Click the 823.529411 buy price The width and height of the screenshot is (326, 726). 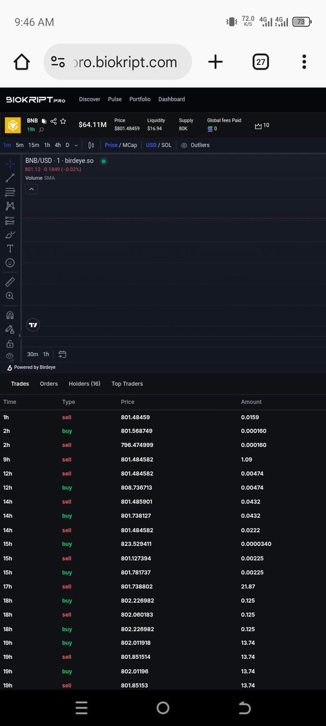click(136, 544)
